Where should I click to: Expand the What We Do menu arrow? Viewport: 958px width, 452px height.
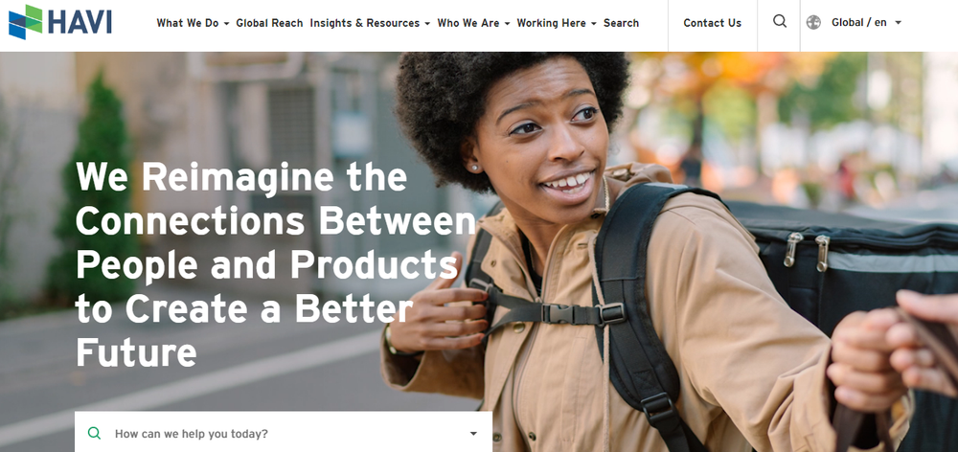[227, 24]
